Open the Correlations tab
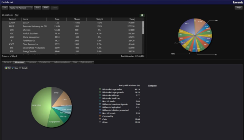 [x=45, y=62]
